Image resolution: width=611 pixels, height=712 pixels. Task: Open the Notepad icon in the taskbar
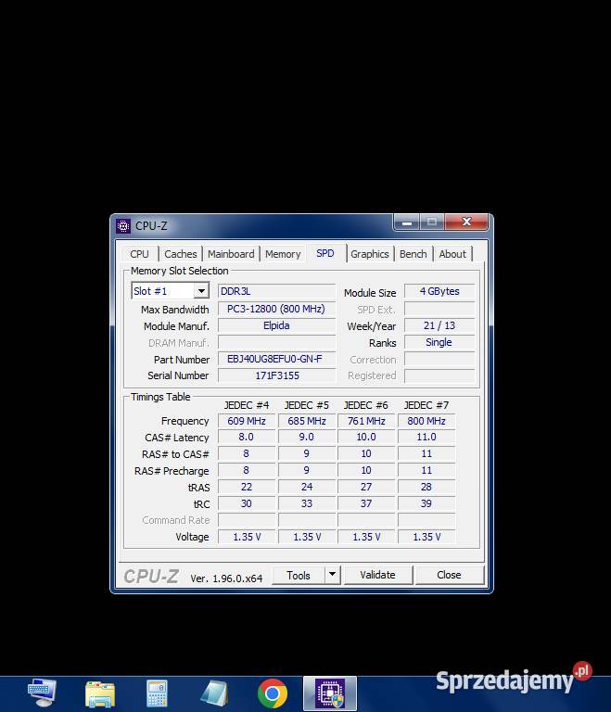(214, 693)
